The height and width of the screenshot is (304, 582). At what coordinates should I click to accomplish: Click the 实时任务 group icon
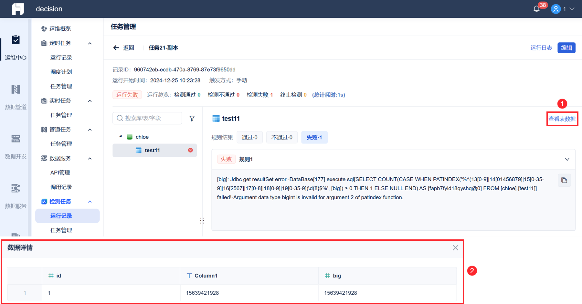point(44,101)
